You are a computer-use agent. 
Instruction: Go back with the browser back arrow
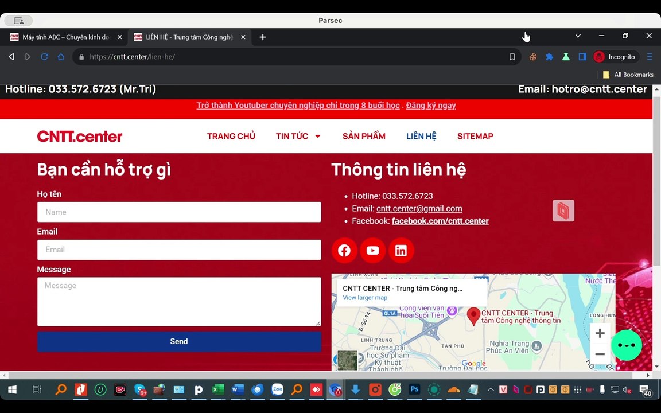point(11,56)
